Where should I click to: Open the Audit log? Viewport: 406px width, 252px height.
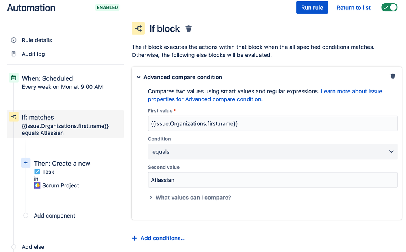[33, 54]
